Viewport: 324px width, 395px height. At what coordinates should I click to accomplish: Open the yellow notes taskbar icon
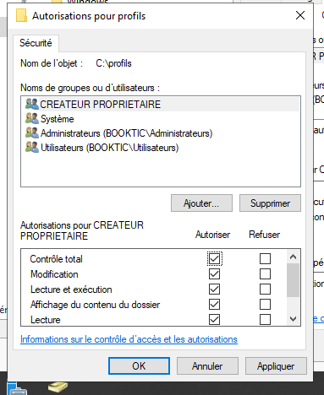58,387
